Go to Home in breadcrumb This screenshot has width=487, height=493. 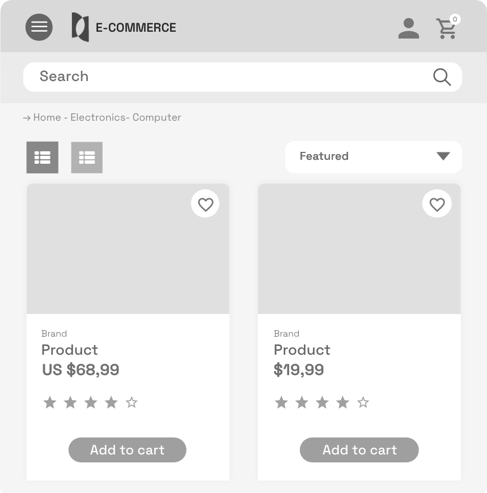(x=47, y=117)
